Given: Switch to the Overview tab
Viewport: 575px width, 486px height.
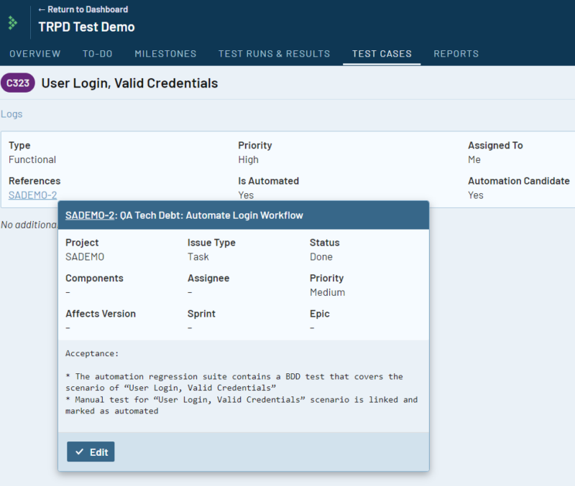Looking at the screenshot, I should [34, 54].
